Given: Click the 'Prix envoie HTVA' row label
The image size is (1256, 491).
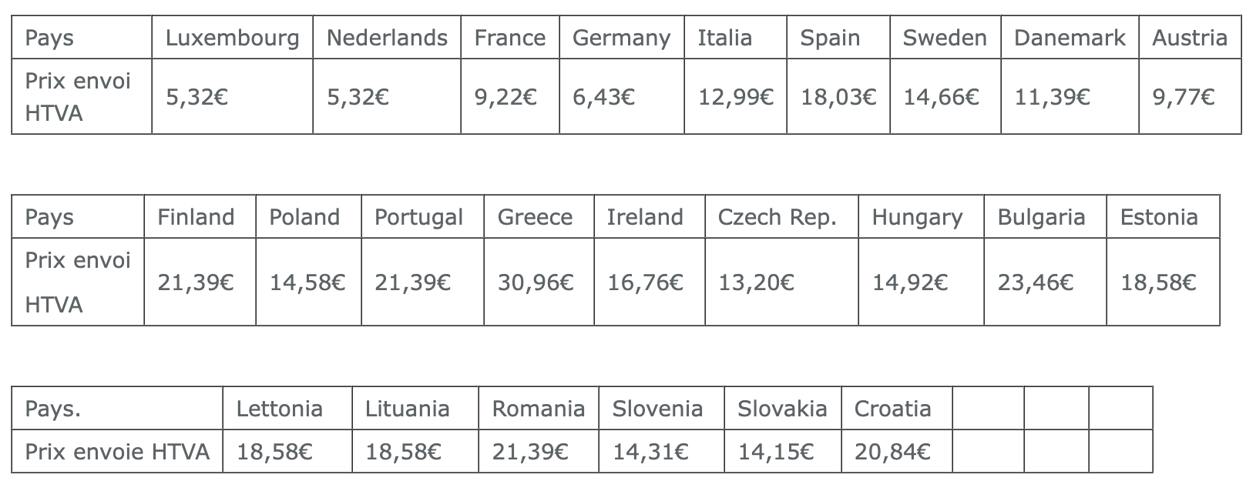Looking at the screenshot, I should click(x=117, y=451).
